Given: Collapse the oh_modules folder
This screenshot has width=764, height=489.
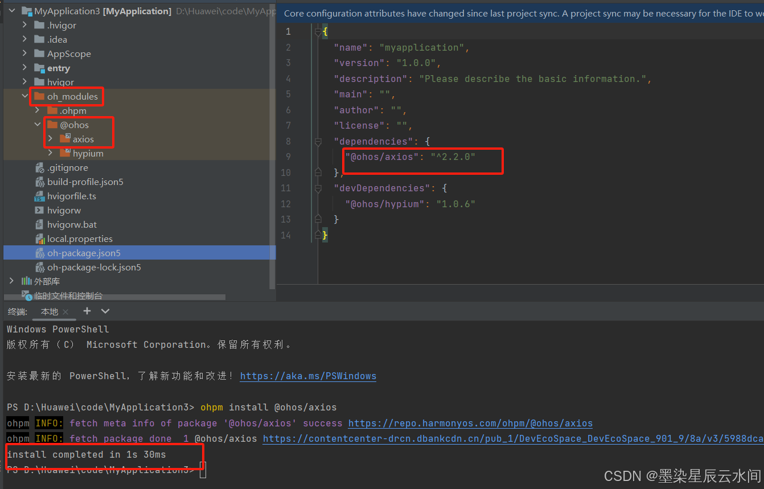Looking at the screenshot, I should (x=24, y=96).
